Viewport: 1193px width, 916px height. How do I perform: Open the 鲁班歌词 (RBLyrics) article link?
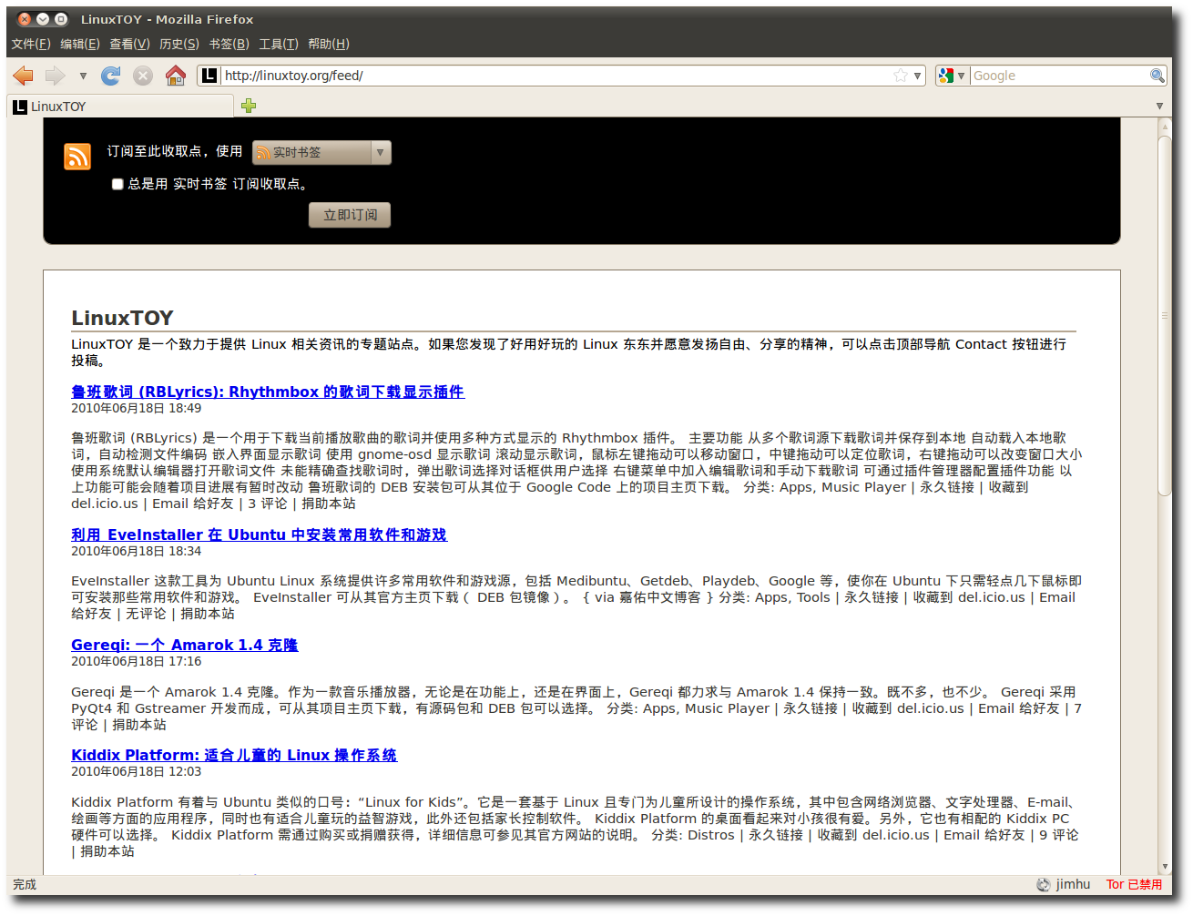[x=268, y=392]
